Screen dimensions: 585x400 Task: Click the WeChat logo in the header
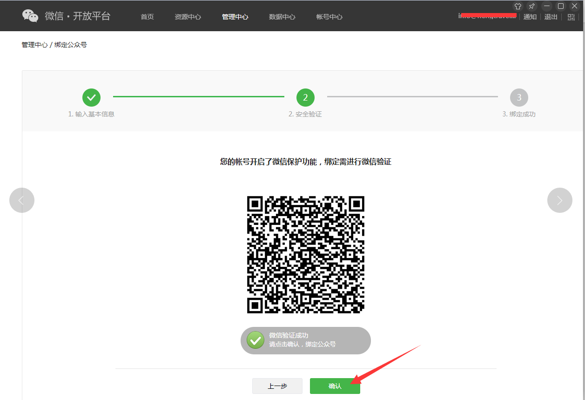30,16
